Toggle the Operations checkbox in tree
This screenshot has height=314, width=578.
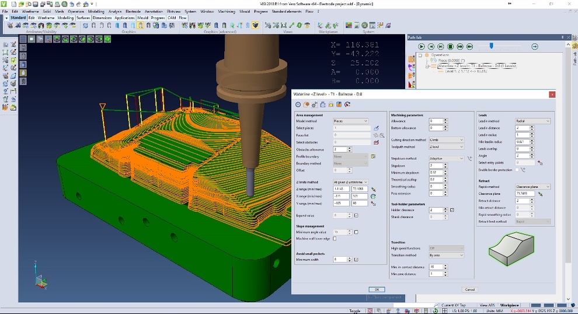420,55
